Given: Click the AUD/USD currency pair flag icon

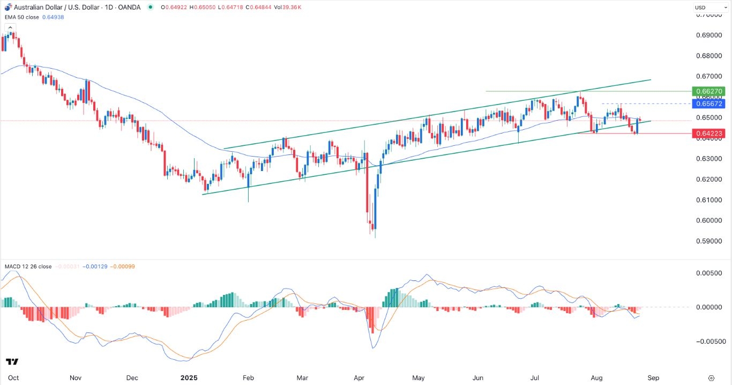Looking at the screenshot, I should (7, 7).
